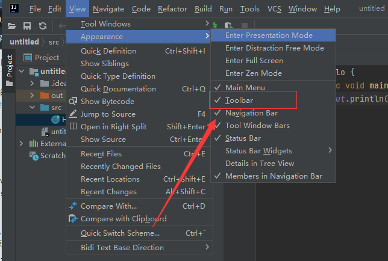Click the Show Bytecode menu icon
The width and height of the screenshot is (388, 261).
[x=73, y=101]
